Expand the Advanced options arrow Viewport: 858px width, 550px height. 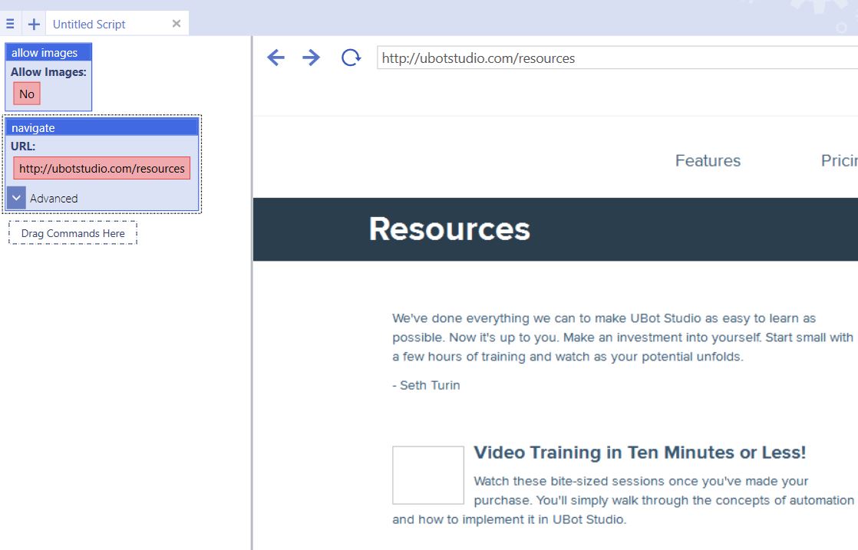[16, 198]
